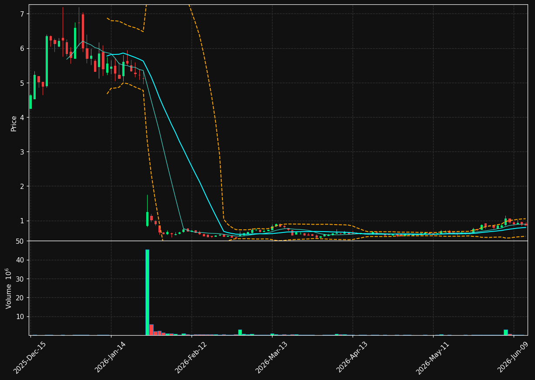The width and height of the screenshot is (535, 380).
Task: Click the 2026-Apr-13 date label
Action: click(x=352, y=357)
